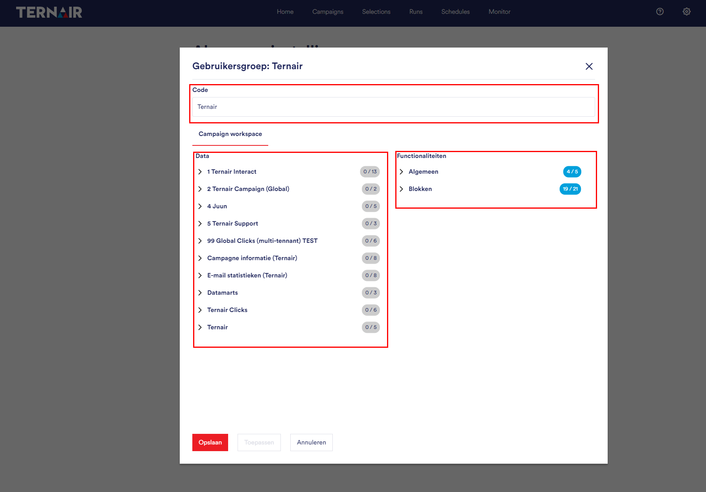Click the 19 / 21 badge for Blokken

(570, 189)
